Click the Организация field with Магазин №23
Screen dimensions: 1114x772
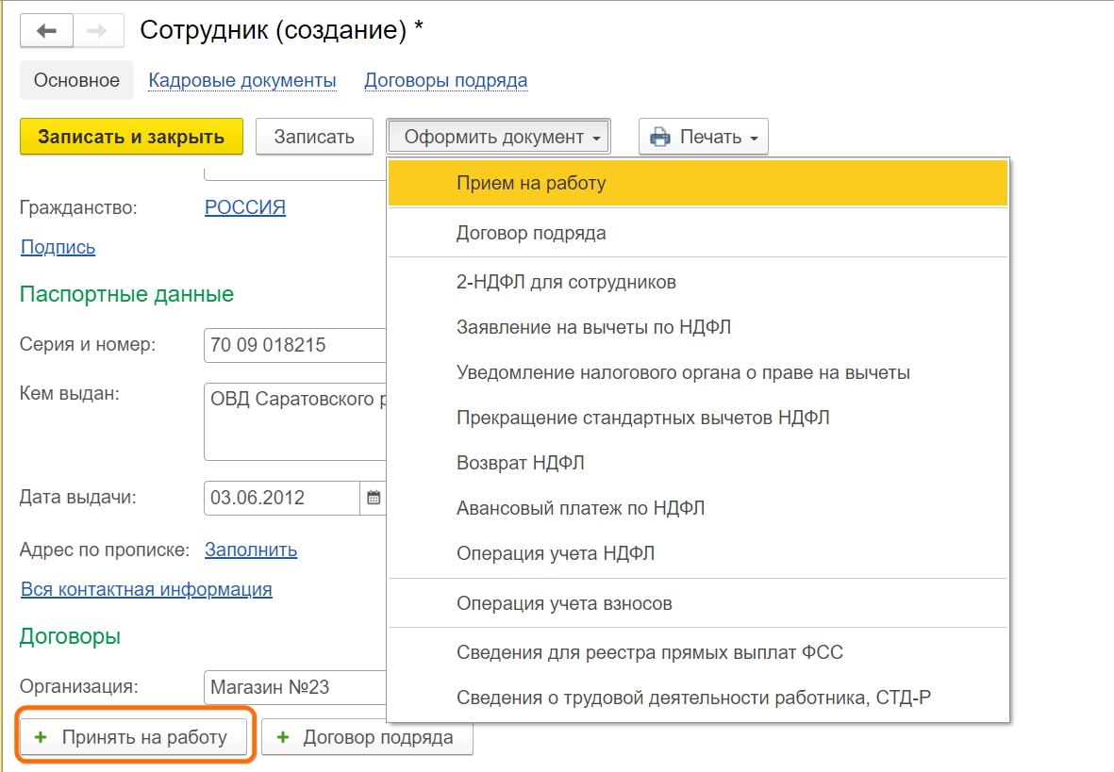(x=295, y=687)
